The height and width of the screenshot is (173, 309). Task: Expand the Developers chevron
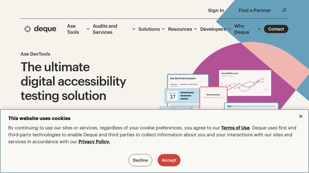tap(229, 29)
